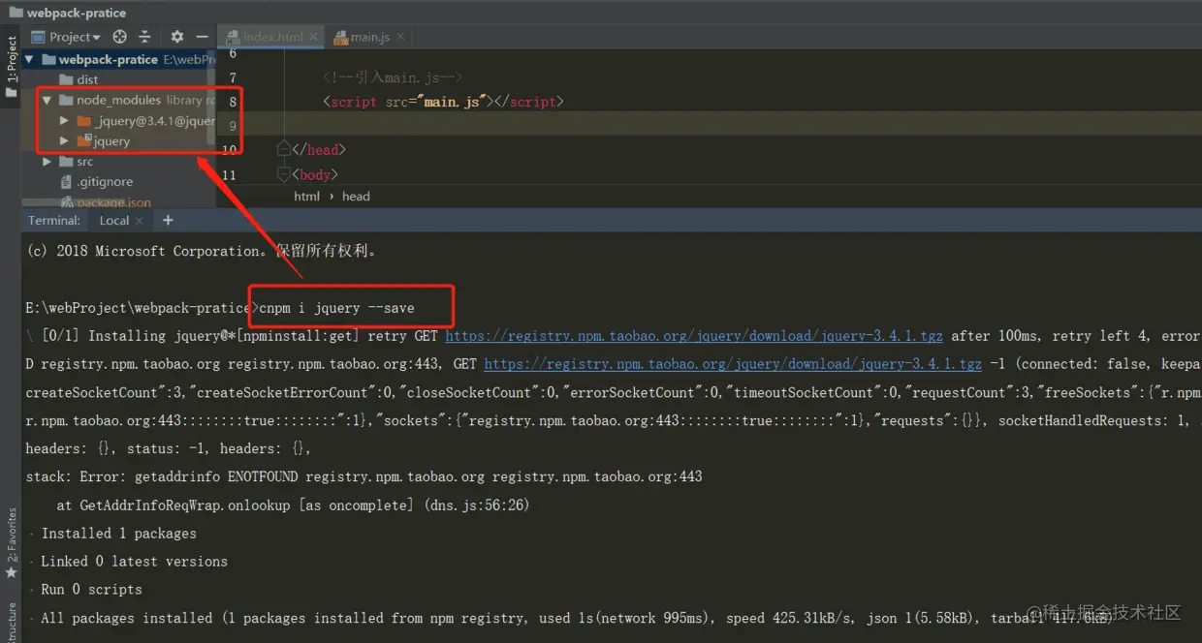This screenshot has height=643, width=1202.
Task: Select the dist folder
Action: click(79, 79)
